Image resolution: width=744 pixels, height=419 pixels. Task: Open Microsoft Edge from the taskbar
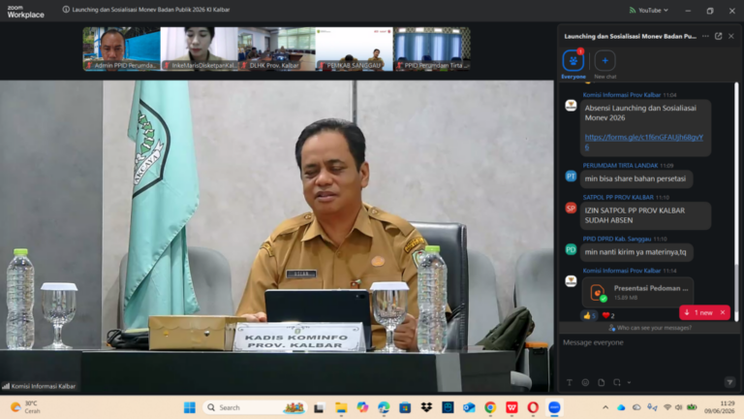pos(384,407)
